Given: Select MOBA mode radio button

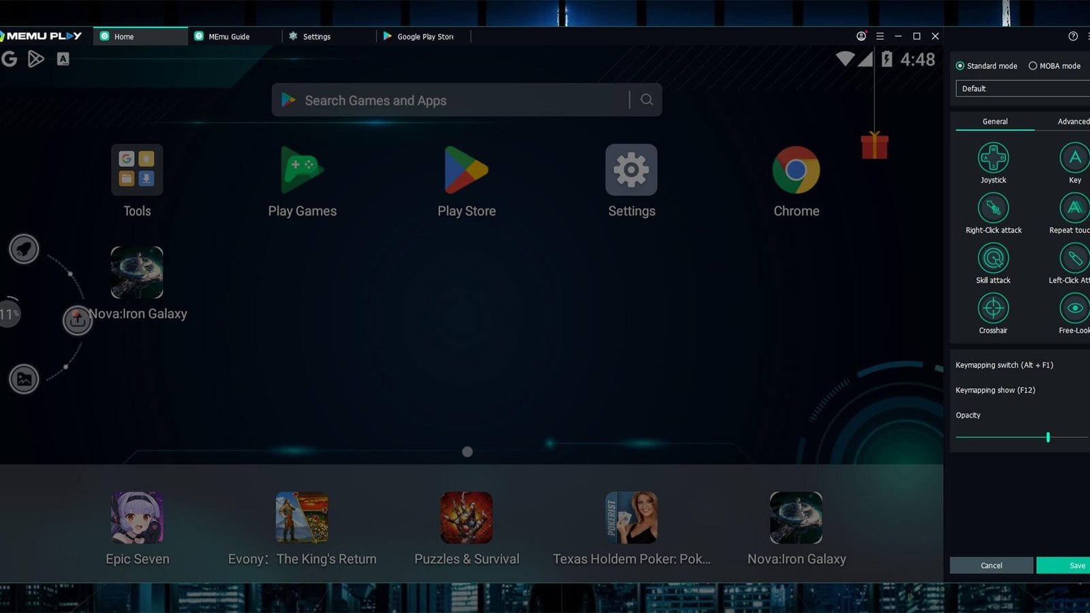Looking at the screenshot, I should tap(1033, 66).
